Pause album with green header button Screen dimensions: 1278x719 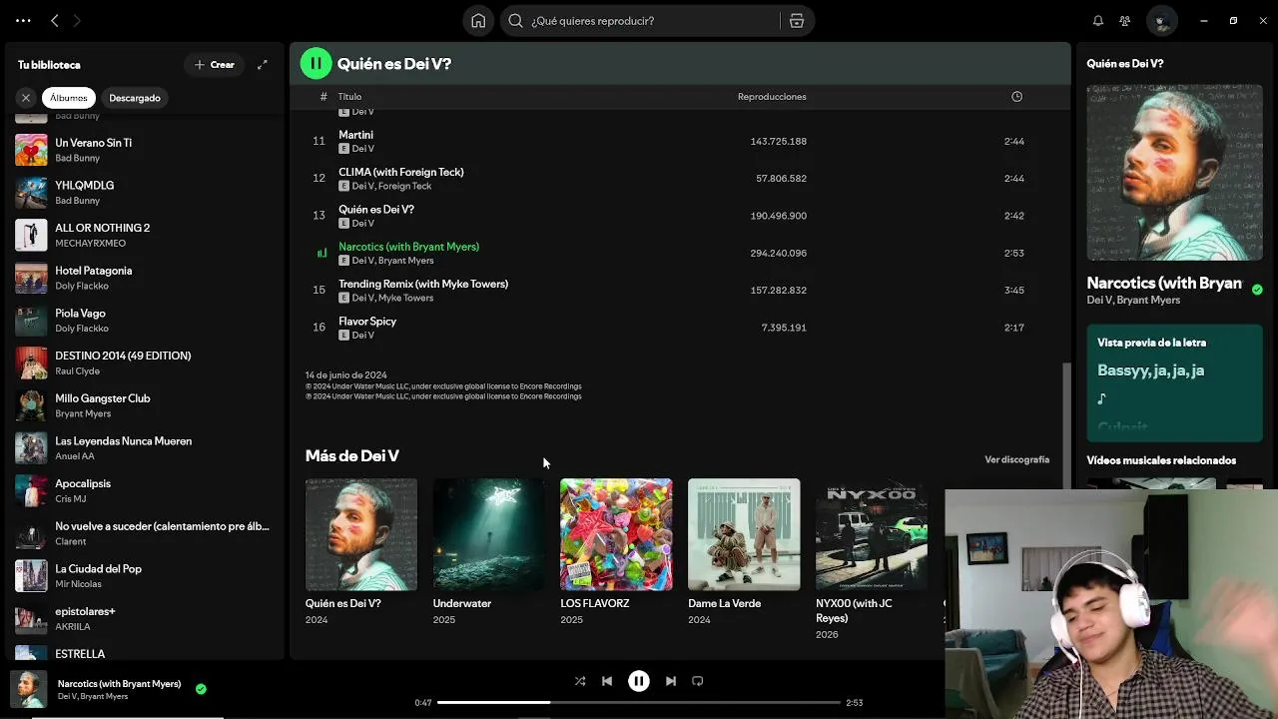tap(316, 63)
